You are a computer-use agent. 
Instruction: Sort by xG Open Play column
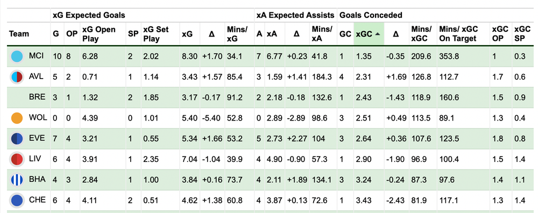99,34
